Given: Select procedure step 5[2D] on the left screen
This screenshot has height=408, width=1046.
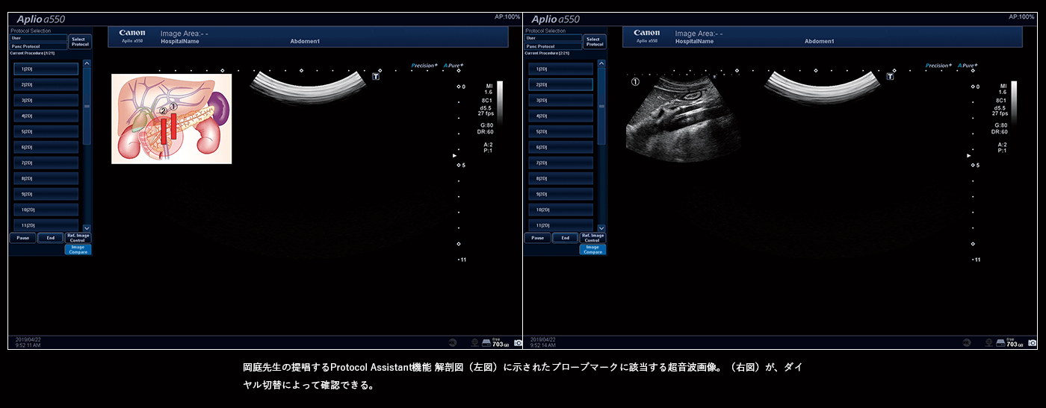Looking at the screenshot, I should (46, 131).
